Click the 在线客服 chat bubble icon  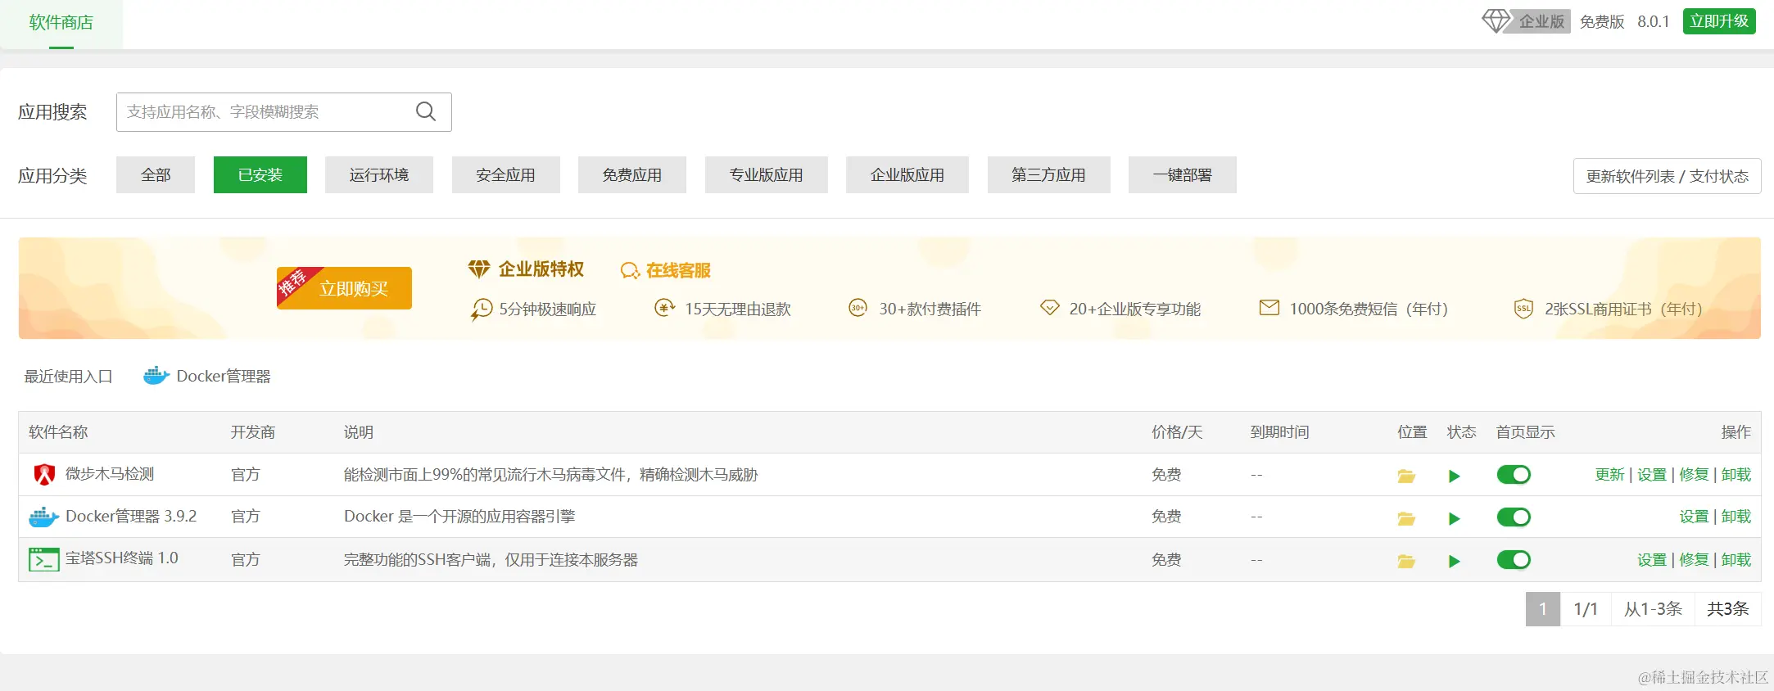pos(630,270)
